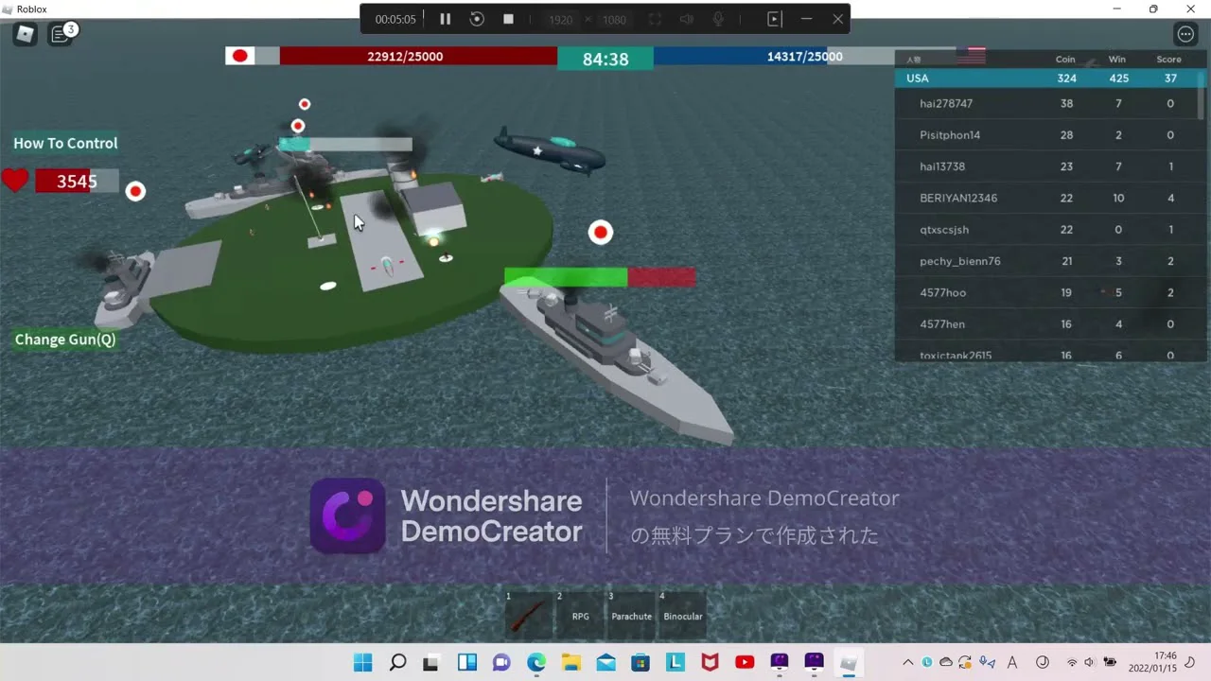Image resolution: width=1211 pixels, height=681 pixels.
Task: Select player 4577hoo in the leaderboard
Action: click(1046, 292)
